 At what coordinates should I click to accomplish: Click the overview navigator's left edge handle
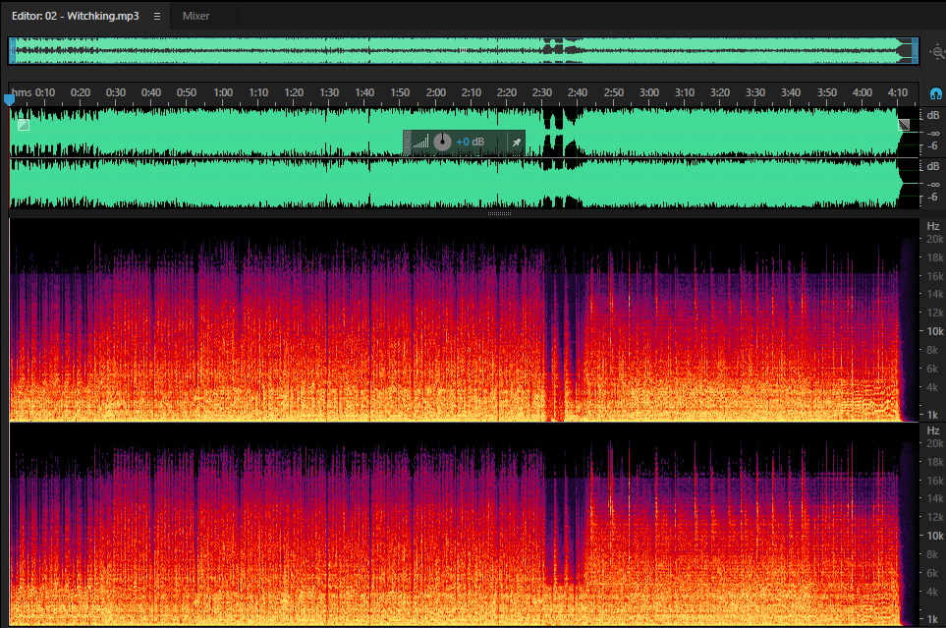click(12, 51)
